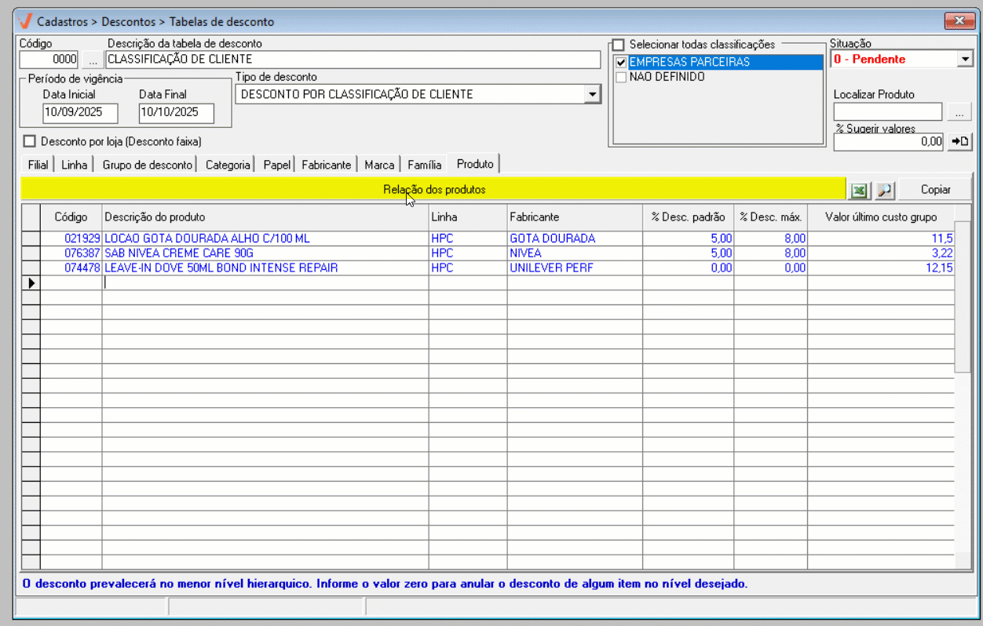
Task: Open the Situação dropdown
Action: 965,60
